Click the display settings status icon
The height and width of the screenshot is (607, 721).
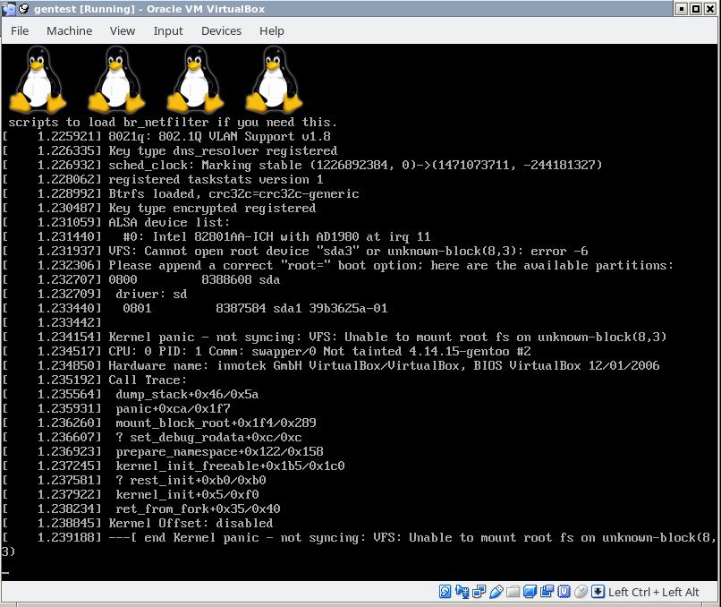530,592
